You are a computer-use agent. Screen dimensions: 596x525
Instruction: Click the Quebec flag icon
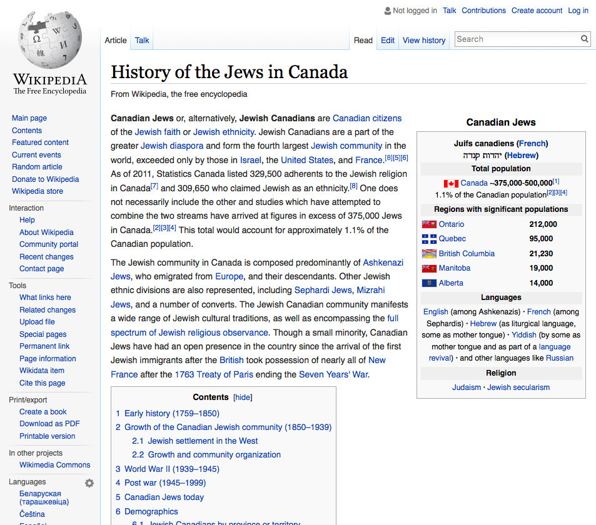pyautogui.click(x=430, y=238)
